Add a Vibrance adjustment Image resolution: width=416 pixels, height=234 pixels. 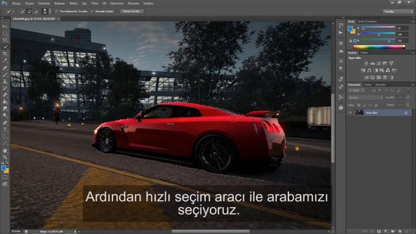[391, 64]
